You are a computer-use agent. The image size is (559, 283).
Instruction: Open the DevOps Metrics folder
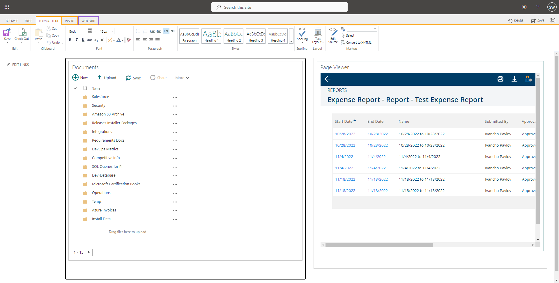[x=105, y=149]
